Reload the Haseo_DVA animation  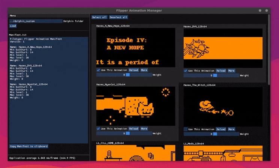click(x=221, y=71)
